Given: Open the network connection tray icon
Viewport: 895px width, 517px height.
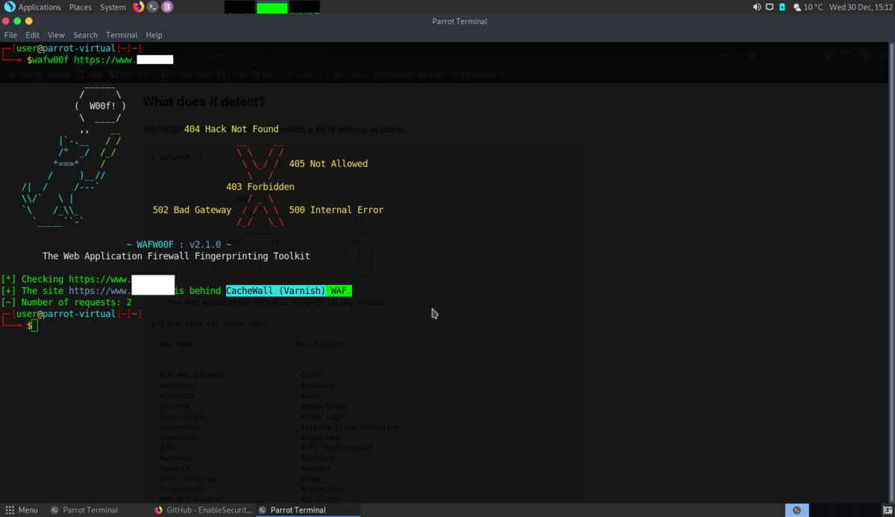Looking at the screenshot, I should (770, 7).
